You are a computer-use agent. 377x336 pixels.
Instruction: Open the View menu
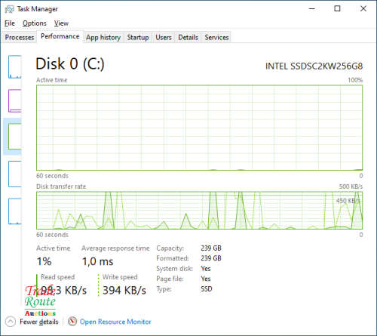pos(61,23)
